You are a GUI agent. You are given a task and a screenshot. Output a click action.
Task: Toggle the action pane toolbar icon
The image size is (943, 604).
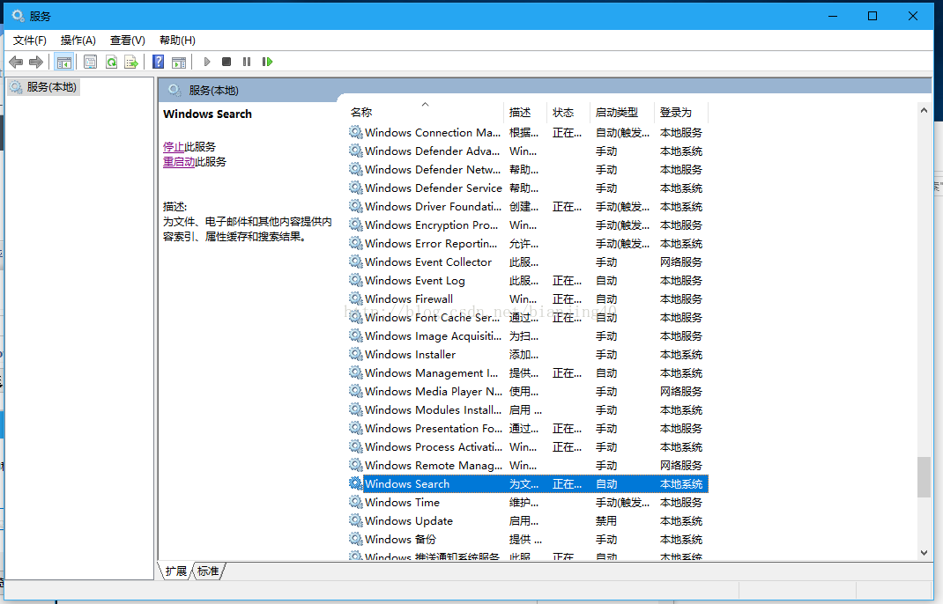179,62
